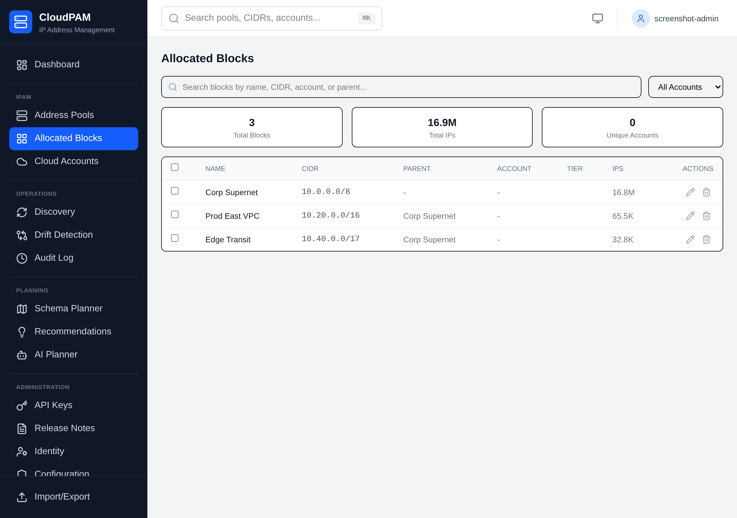Open the Identity admin page
Image resolution: width=737 pixels, height=518 pixels.
tap(73, 451)
